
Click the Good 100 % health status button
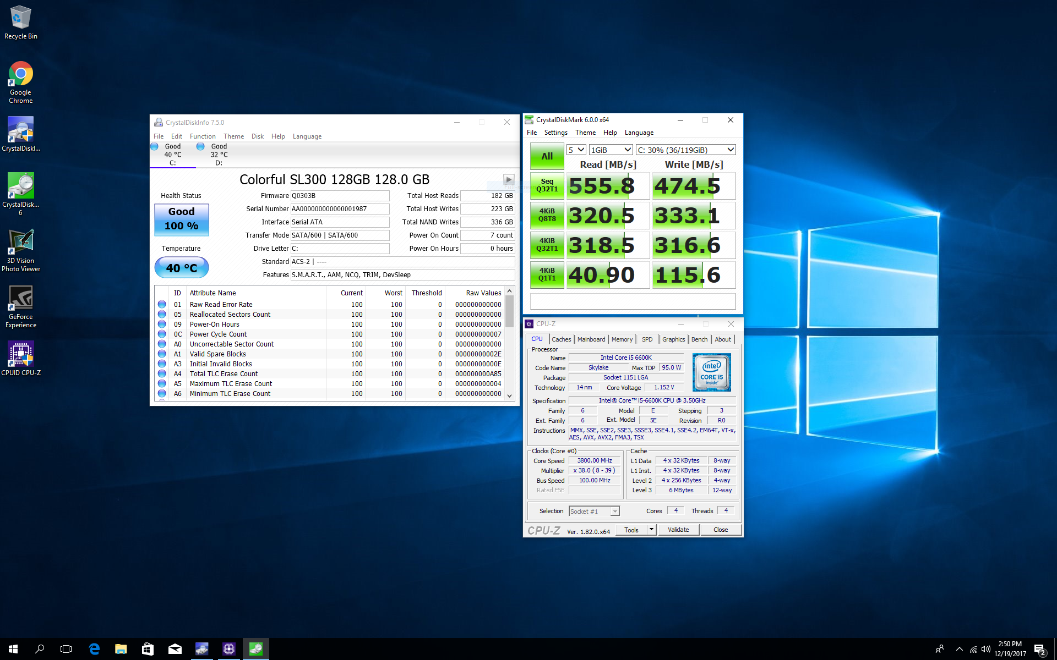coord(182,219)
